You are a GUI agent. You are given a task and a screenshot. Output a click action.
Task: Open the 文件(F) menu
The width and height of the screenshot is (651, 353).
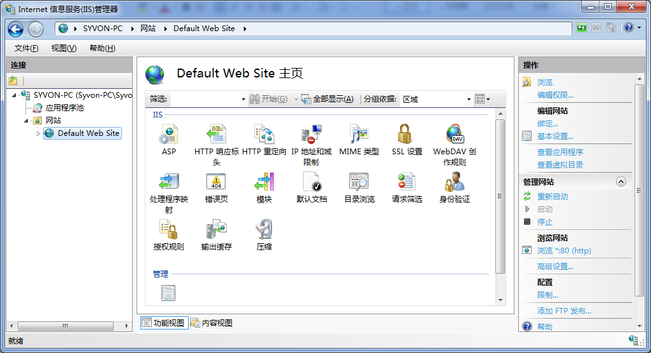(26, 48)
